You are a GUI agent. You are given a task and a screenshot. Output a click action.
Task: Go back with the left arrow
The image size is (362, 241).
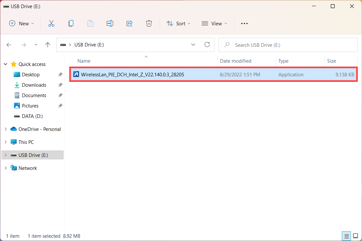pos(9,45)
